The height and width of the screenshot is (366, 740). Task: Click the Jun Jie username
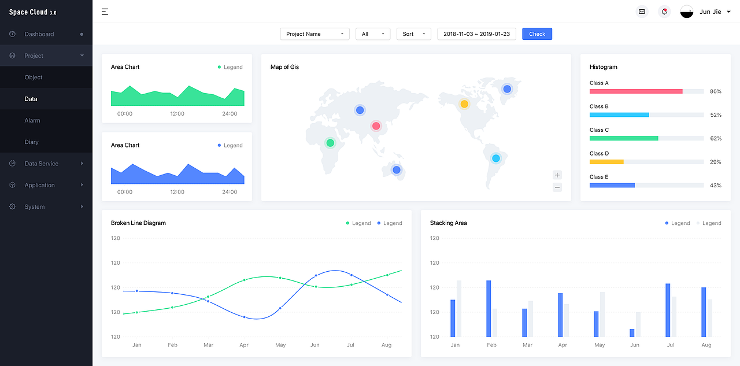pyautogui.click(x=709, y=12)
